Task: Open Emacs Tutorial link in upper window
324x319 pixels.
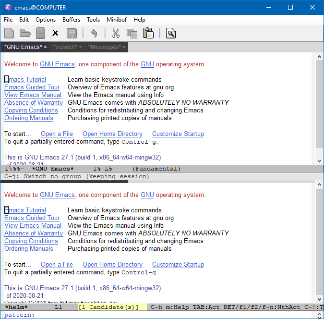Action: [x=25, y=79]
